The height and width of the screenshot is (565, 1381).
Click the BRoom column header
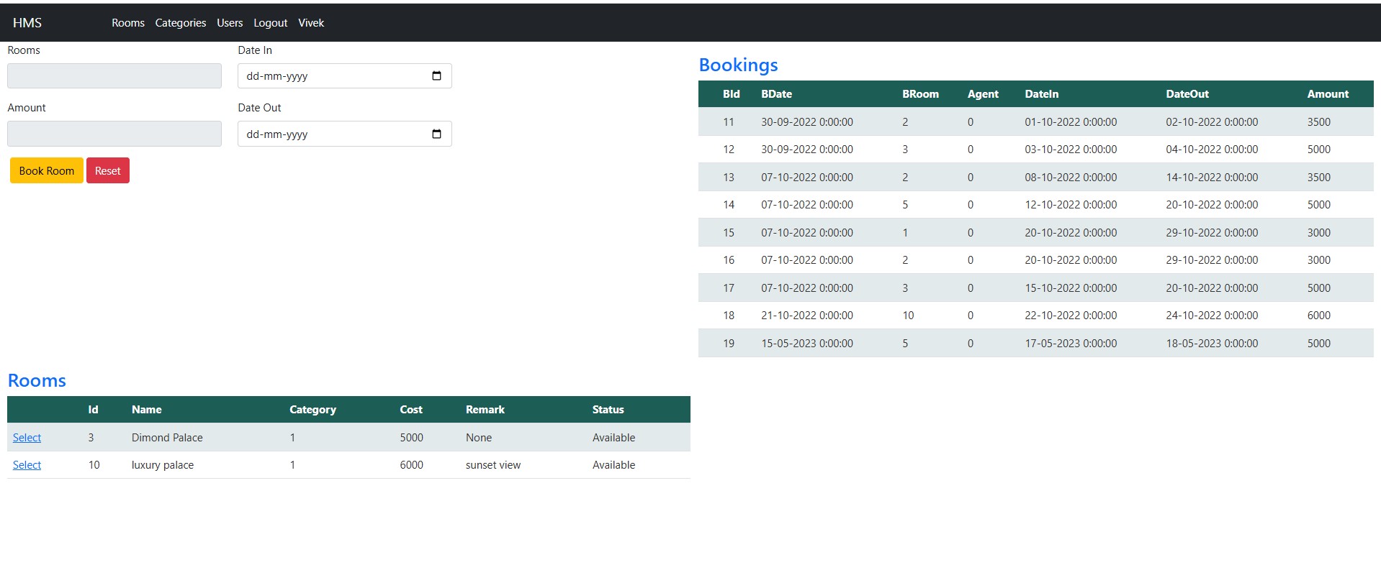click(x=920, y=94)
